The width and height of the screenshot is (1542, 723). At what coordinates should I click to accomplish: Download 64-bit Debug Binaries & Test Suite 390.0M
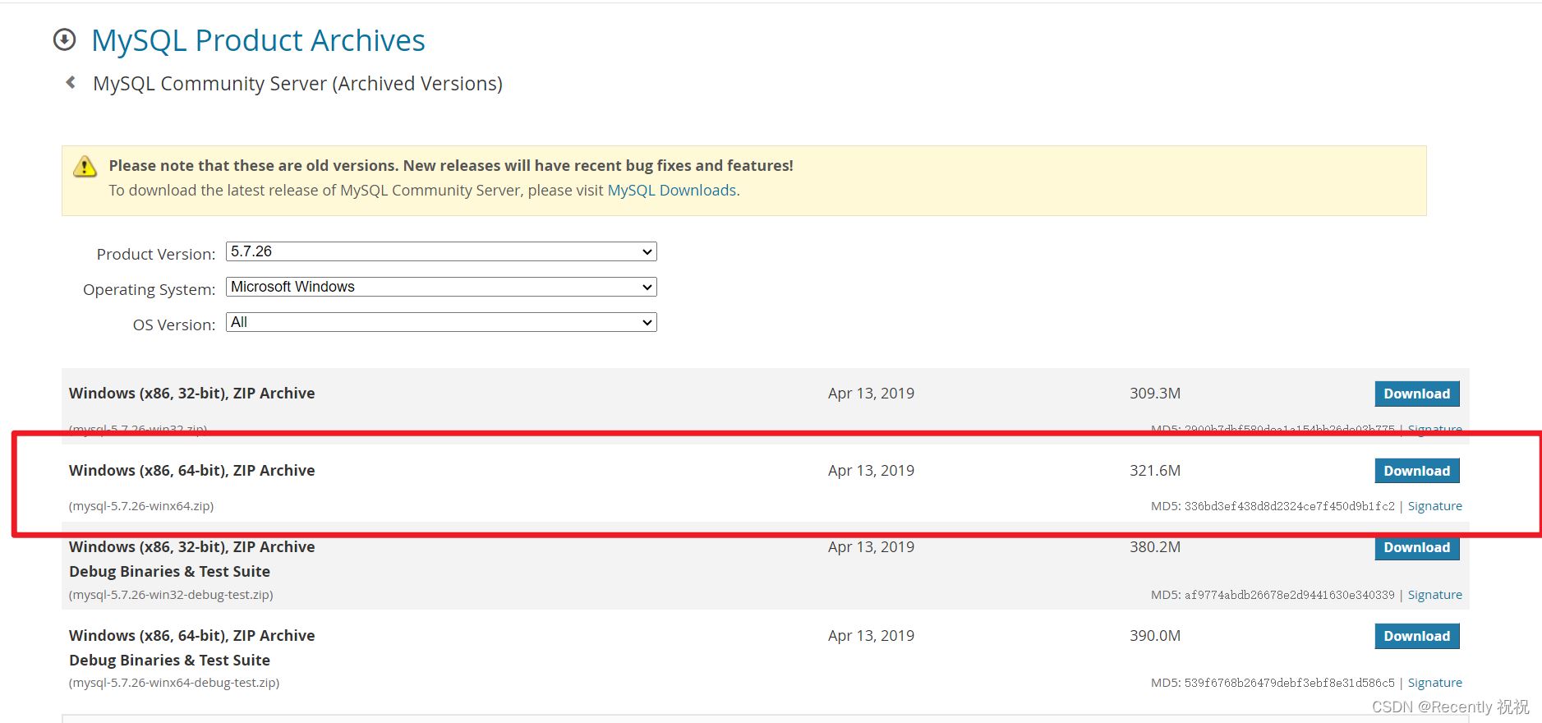[x=1417, y=636]
